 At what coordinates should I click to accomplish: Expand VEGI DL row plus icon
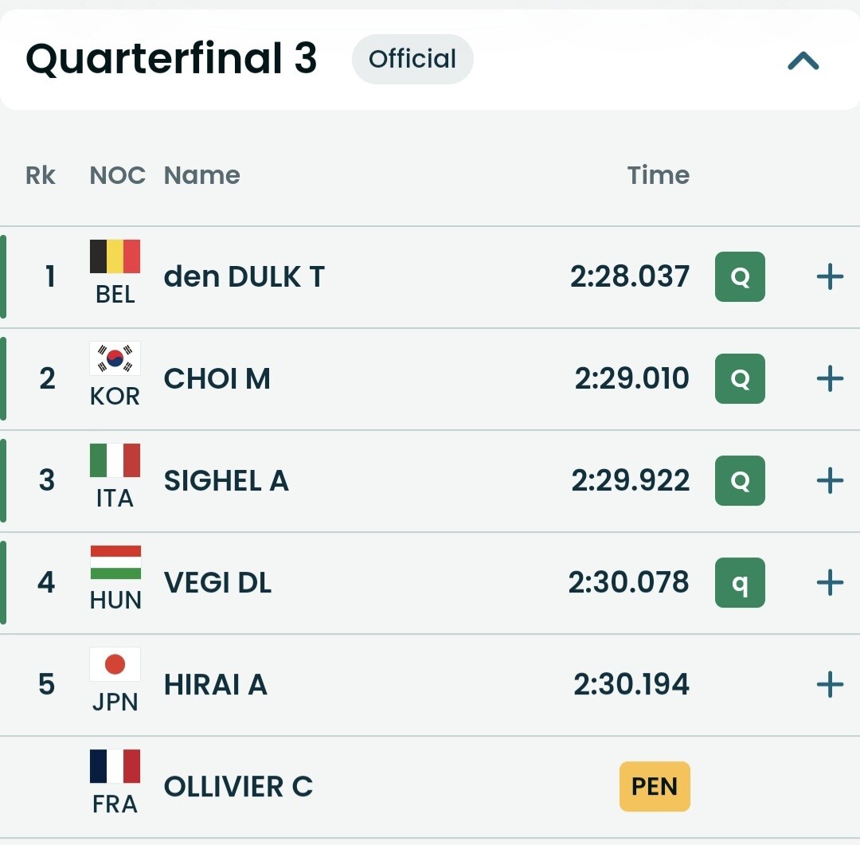pos(830,582)
